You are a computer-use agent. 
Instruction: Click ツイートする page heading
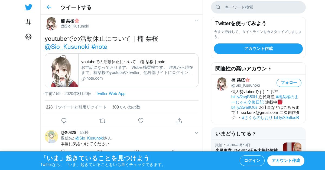coord(76,7)
